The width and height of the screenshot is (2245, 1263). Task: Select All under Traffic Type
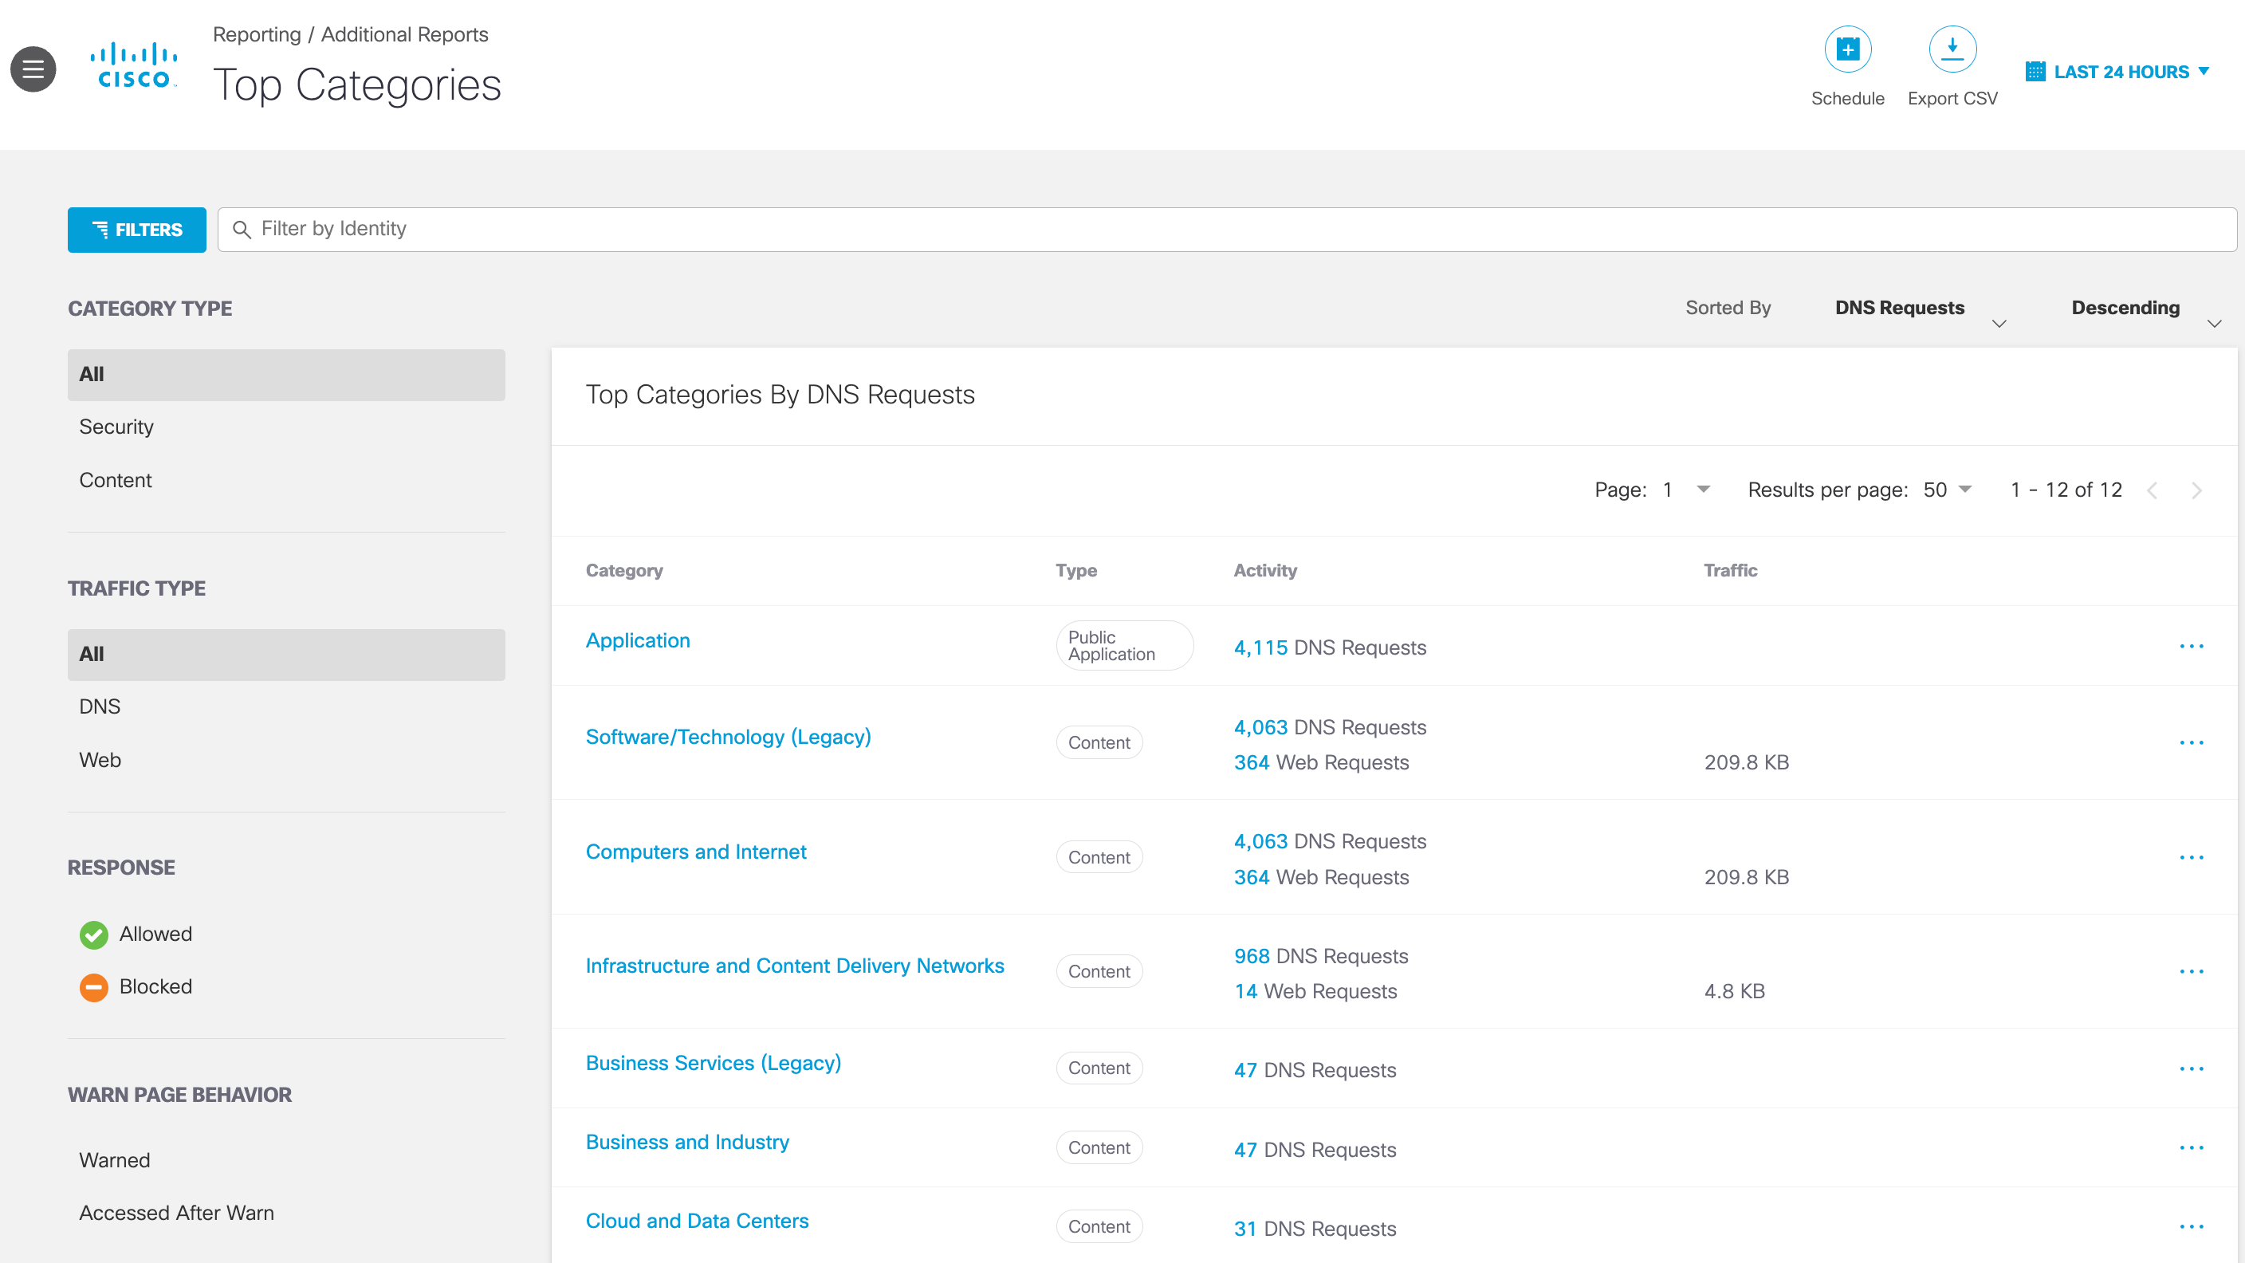286,655
